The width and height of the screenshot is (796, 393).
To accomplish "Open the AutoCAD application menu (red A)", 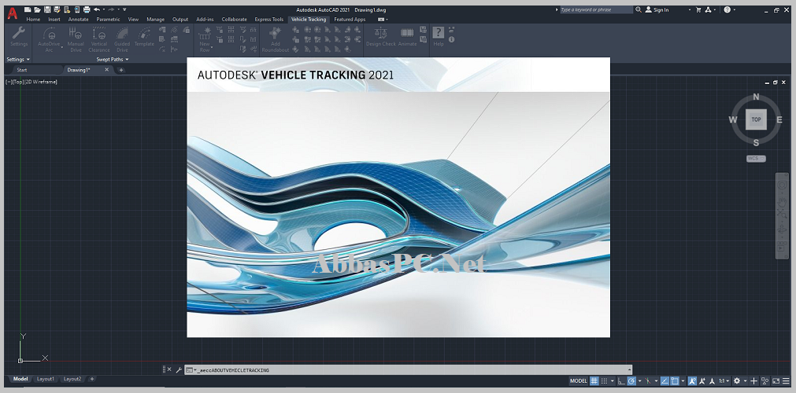I will click(x=12, y=13).
